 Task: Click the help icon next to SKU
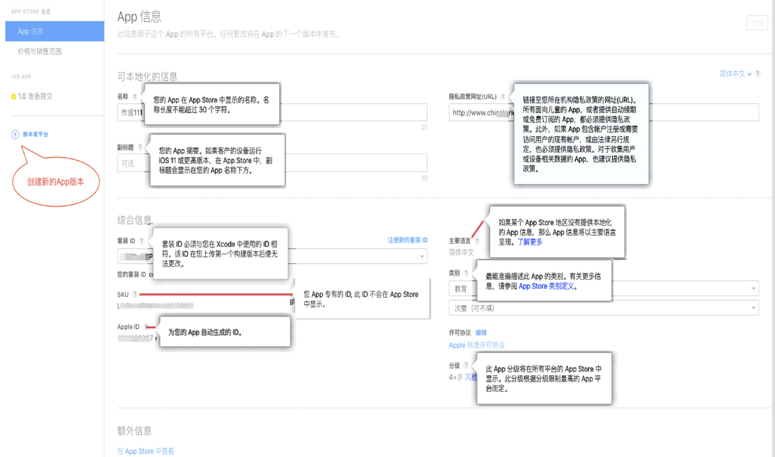[135, 294]
